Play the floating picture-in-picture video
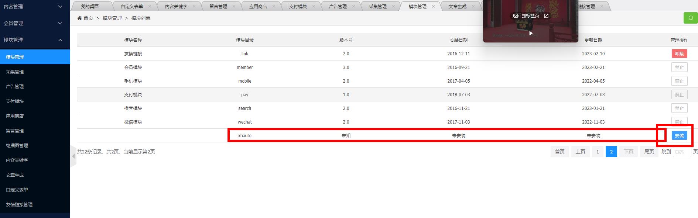This screenshot has width=698, height=218. (531, 33)
